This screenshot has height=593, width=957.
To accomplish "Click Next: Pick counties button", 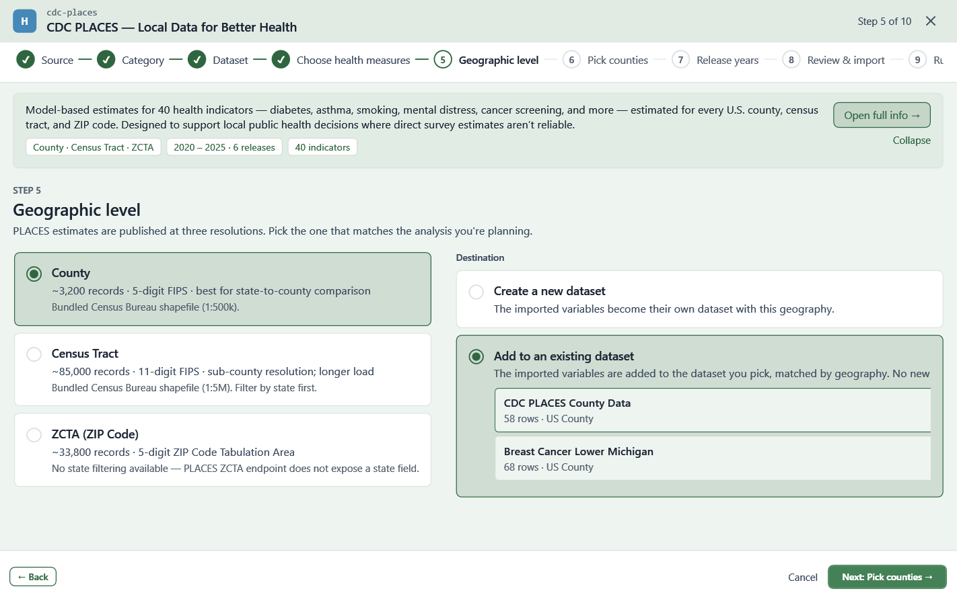I will click(887, 577).
